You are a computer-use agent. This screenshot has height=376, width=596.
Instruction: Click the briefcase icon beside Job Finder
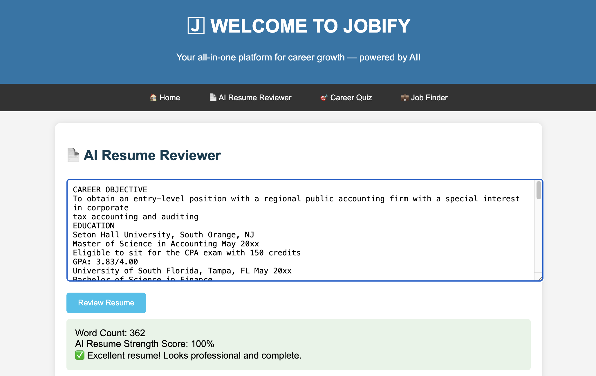coord(404,97)
